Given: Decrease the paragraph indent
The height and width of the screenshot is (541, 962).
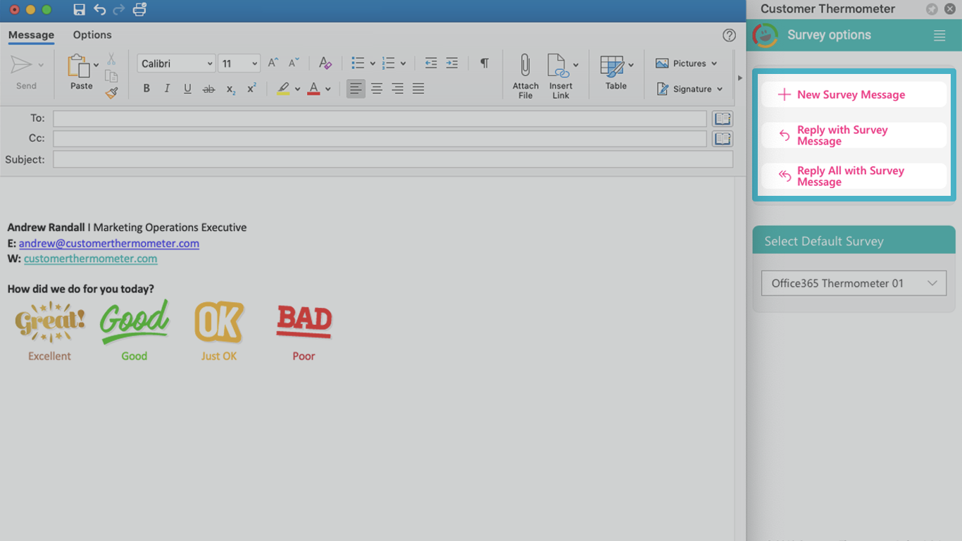Looking at the screenshot, I should (431, 63).
